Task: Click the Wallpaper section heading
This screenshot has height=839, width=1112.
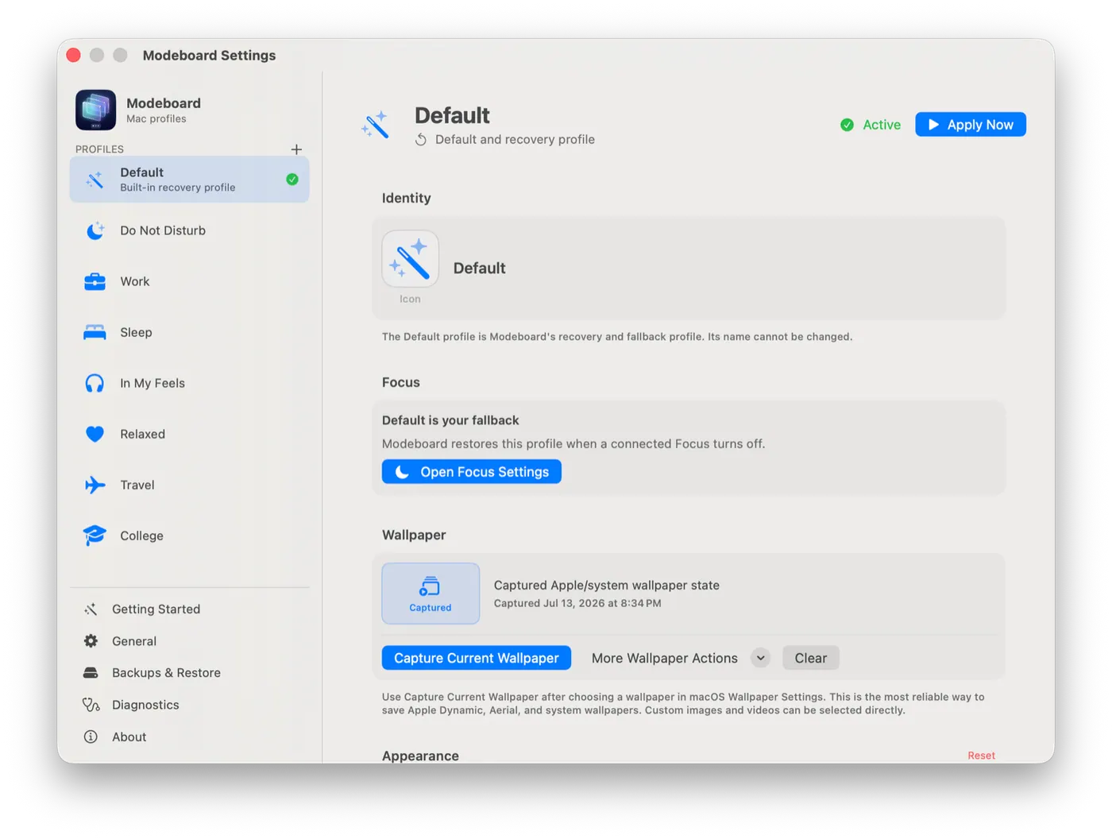Action: coord(414,535)
